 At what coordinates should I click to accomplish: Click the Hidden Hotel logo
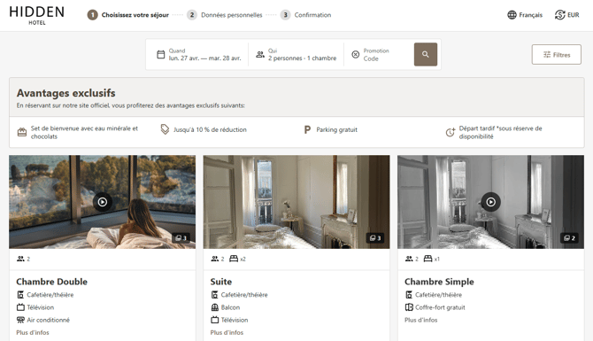point(36,16)
